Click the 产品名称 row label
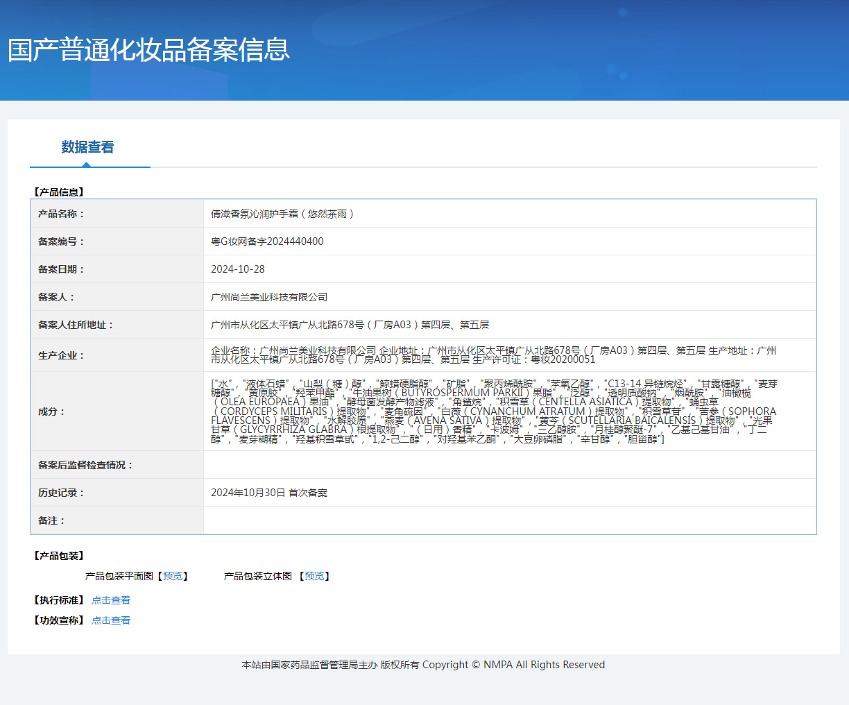This screenshot has width=849, height=705. tap(61, 214)
